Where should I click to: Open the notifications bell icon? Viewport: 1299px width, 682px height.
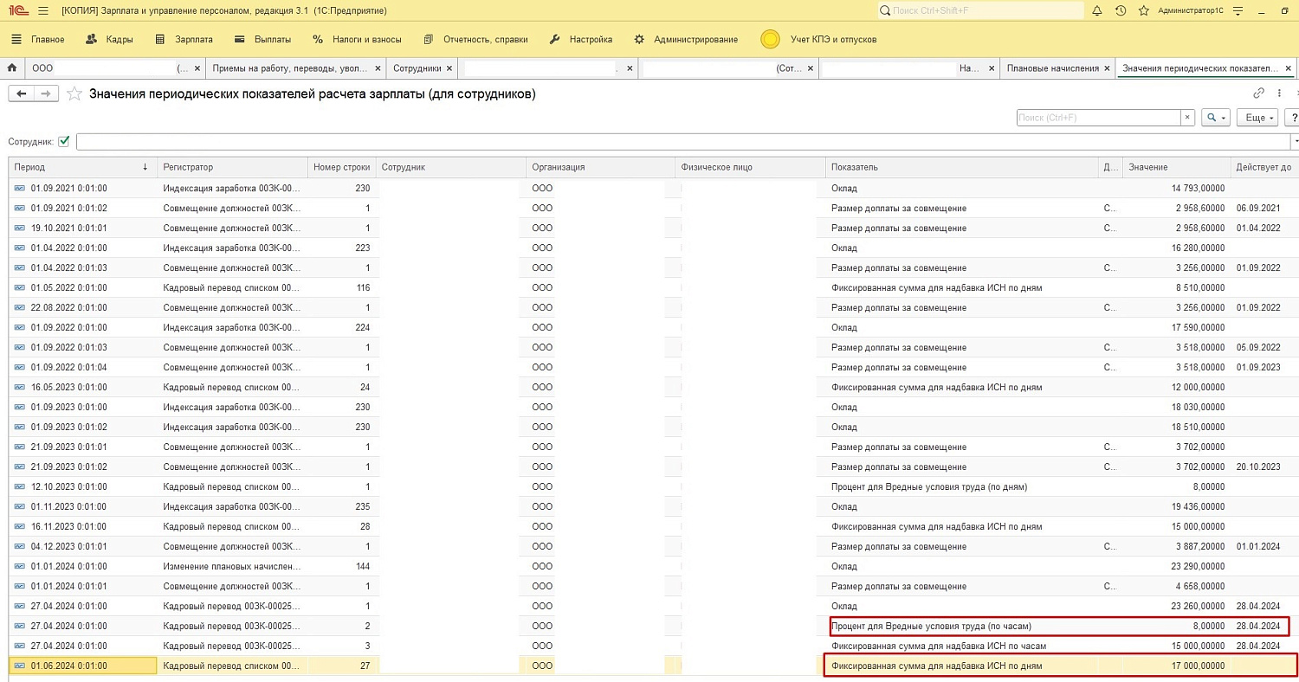[x=1097, y=11]
